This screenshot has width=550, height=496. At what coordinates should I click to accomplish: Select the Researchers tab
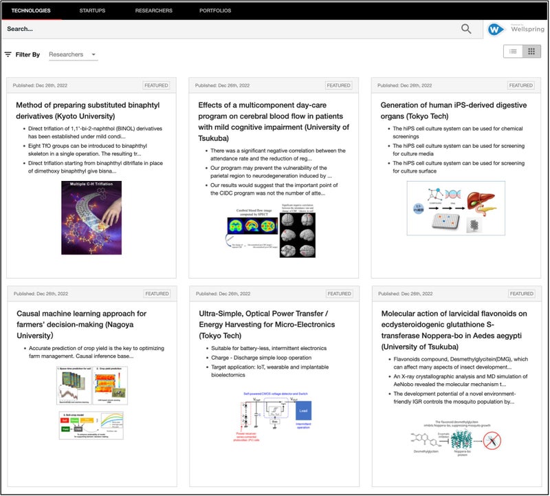click(154, 10)
